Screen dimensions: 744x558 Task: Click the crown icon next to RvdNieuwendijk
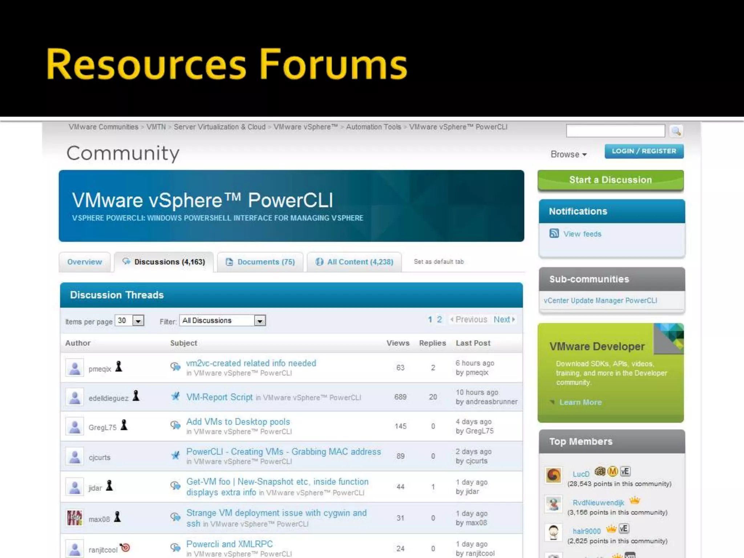coord(634,501)
